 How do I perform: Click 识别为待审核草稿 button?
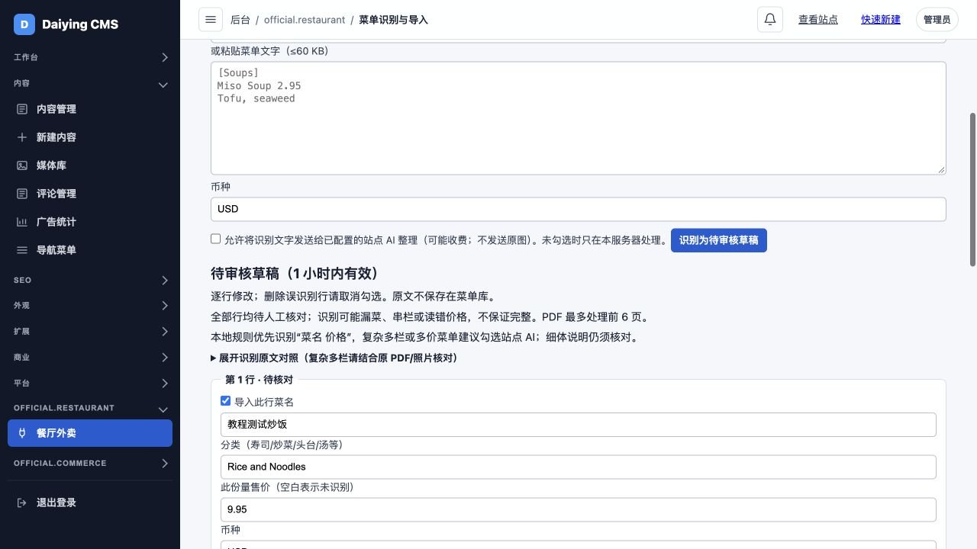pyautogui.click(x=719, y=240)
